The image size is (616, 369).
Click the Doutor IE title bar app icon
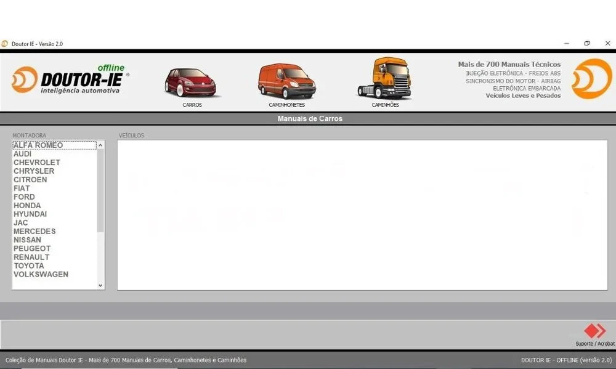pyautogui.click(x=5, y=44)
